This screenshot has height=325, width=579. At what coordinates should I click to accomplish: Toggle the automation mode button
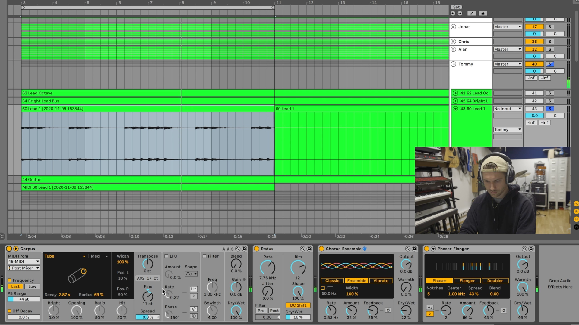[472, 13]
